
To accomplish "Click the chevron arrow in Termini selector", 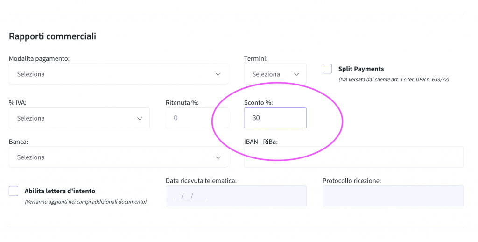I will (296, 74).
